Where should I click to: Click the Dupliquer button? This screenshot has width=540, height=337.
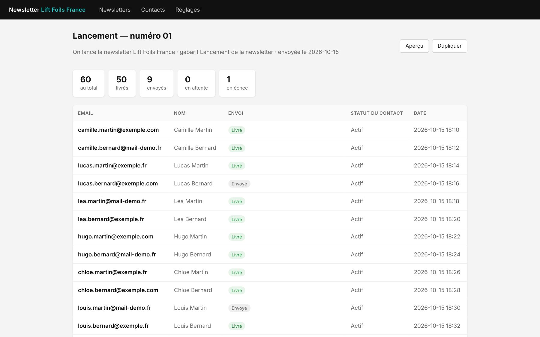449,46
